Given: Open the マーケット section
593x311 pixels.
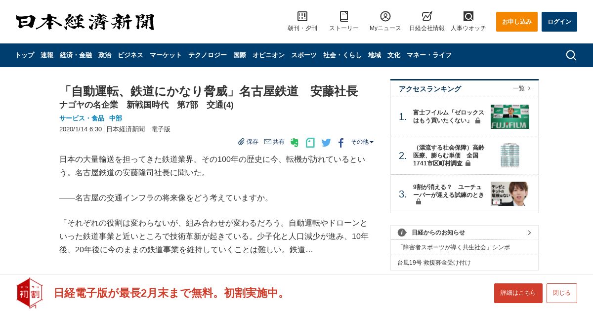Looking at the screenshot, I should (166, 55).
